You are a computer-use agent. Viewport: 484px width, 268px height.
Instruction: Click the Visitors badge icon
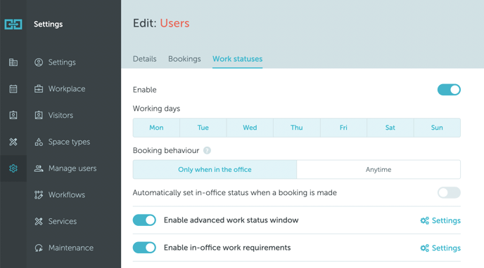pos(39,115)
